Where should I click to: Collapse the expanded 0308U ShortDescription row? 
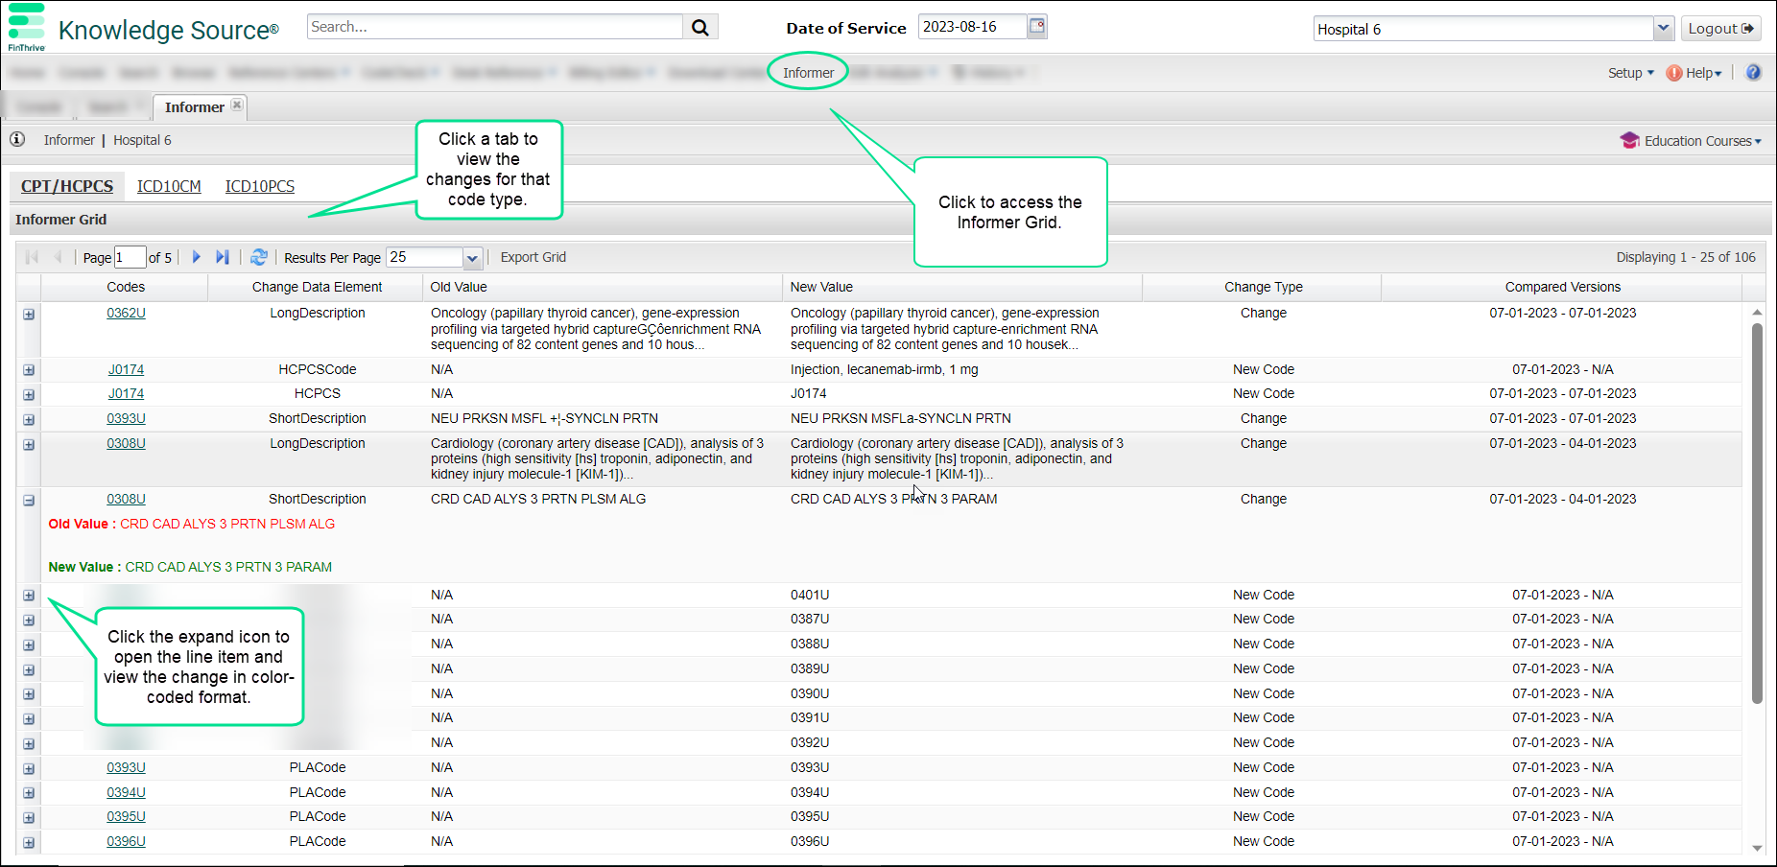(x=29, y=501)
